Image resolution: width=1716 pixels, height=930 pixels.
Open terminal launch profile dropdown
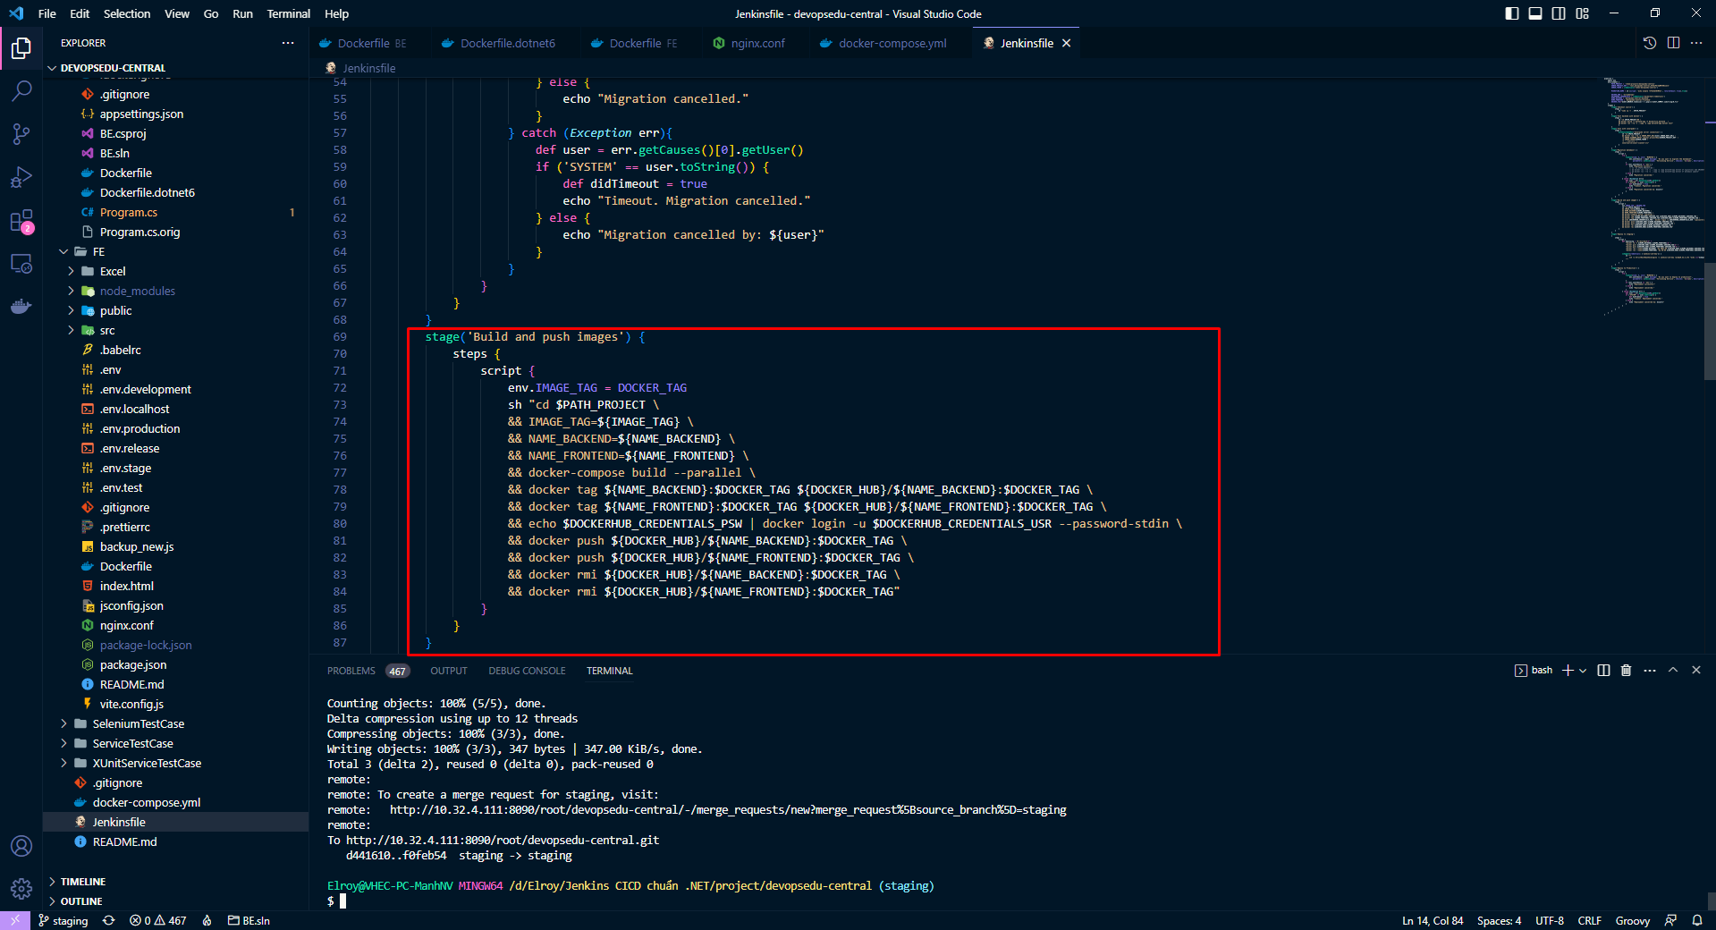point(1583,670)
